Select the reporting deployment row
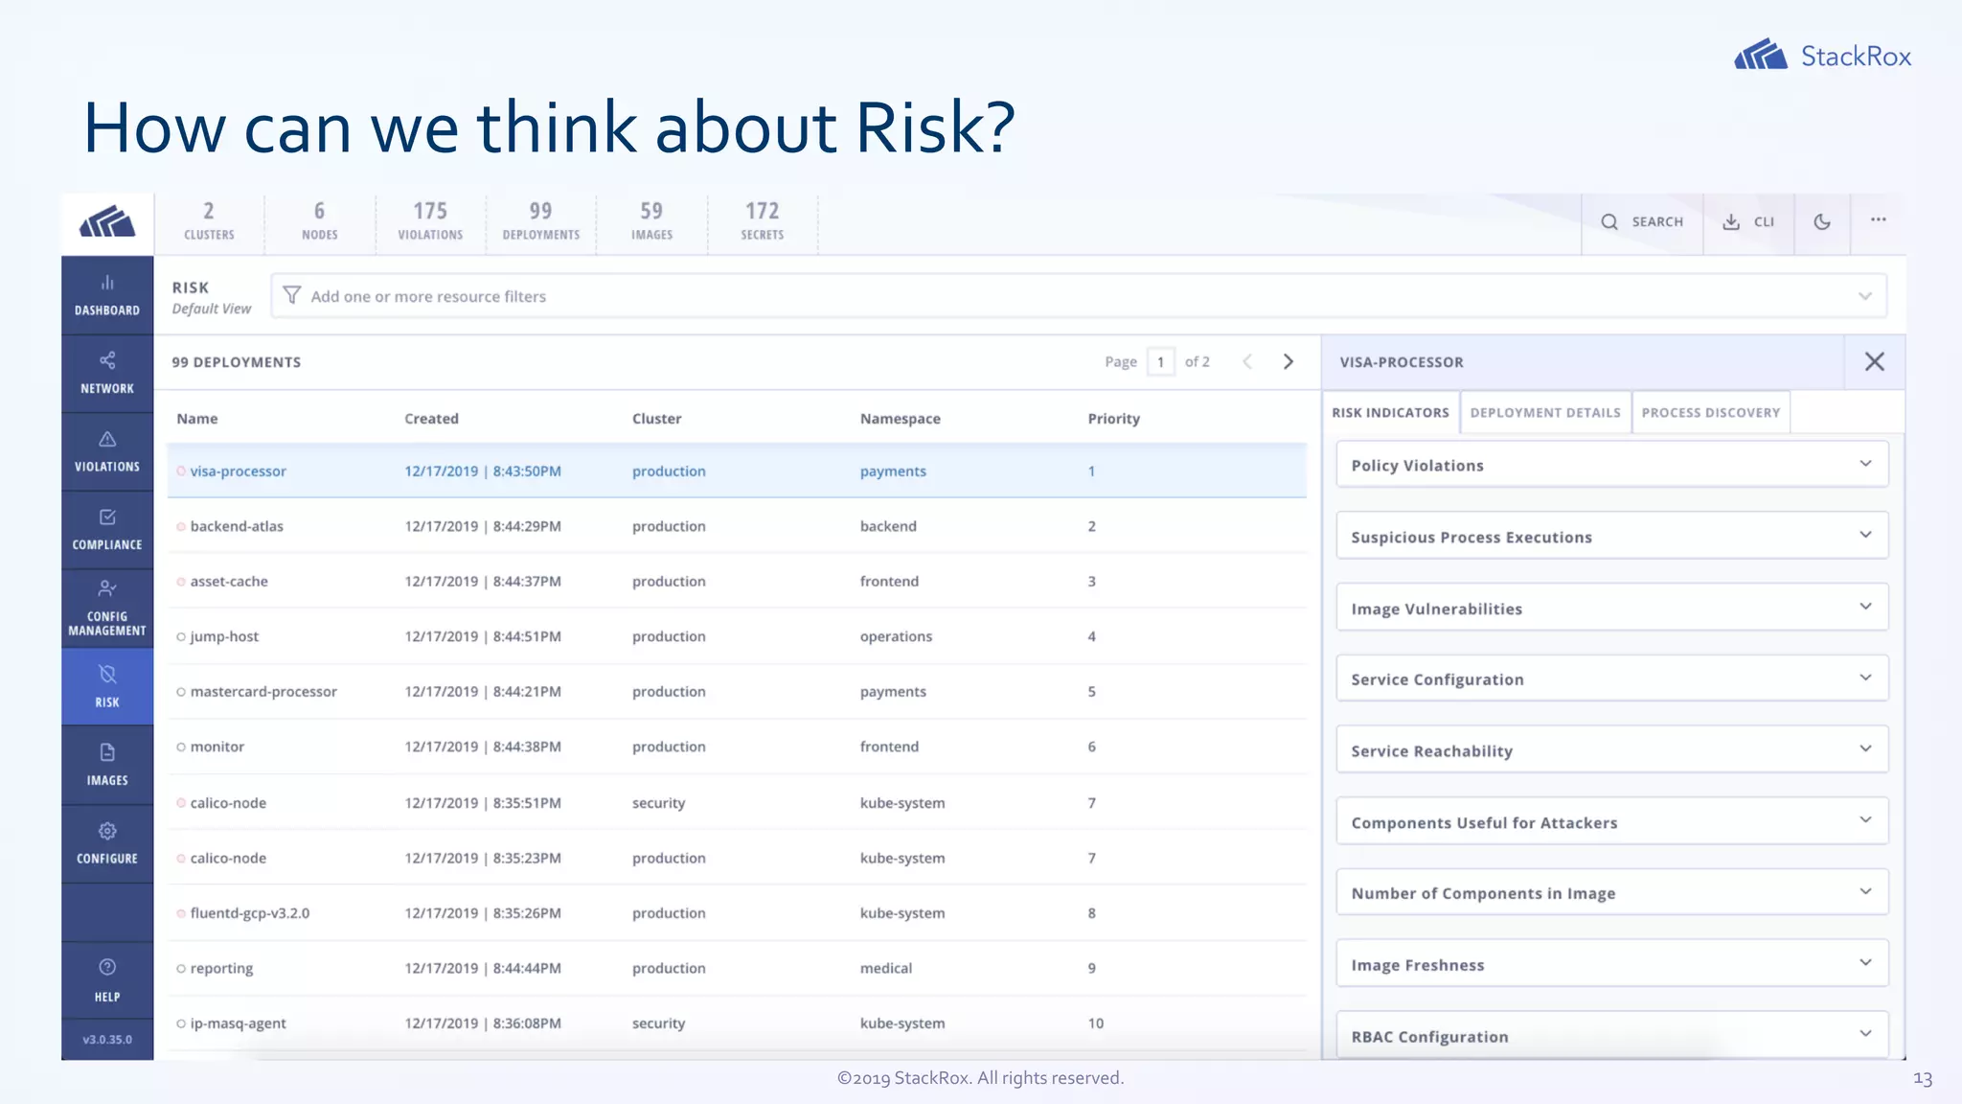The width and height of the screenshot is (1962, 1104). point(737,968)
